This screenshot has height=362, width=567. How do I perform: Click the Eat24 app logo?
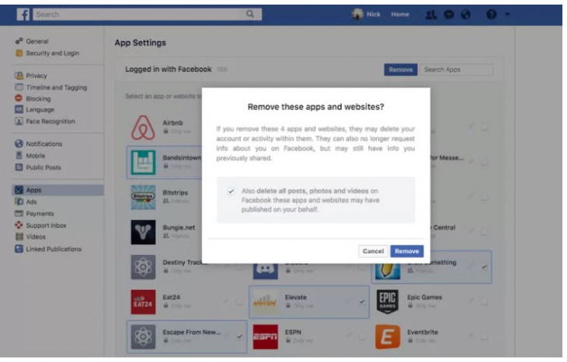click(x=143, y=302)
